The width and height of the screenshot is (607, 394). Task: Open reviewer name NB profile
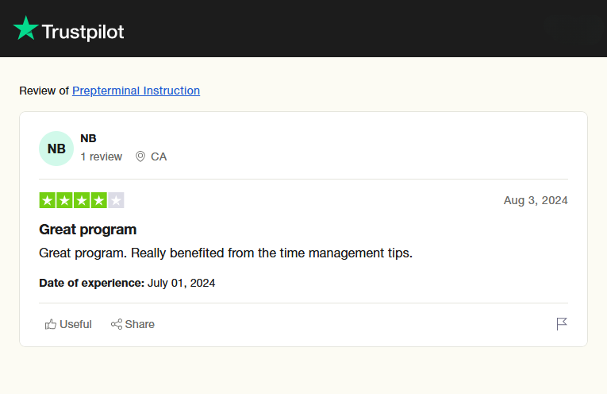click(x=88, y=138)
